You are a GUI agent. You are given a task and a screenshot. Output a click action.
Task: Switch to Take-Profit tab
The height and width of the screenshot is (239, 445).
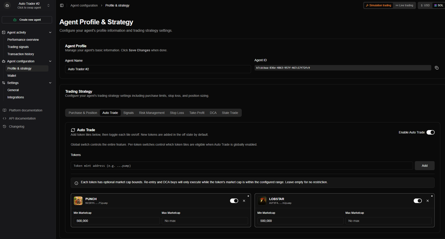[197, 113]
